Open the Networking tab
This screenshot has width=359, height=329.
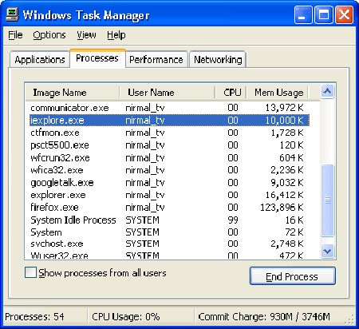pyautogui.click(x=218, y=59)
